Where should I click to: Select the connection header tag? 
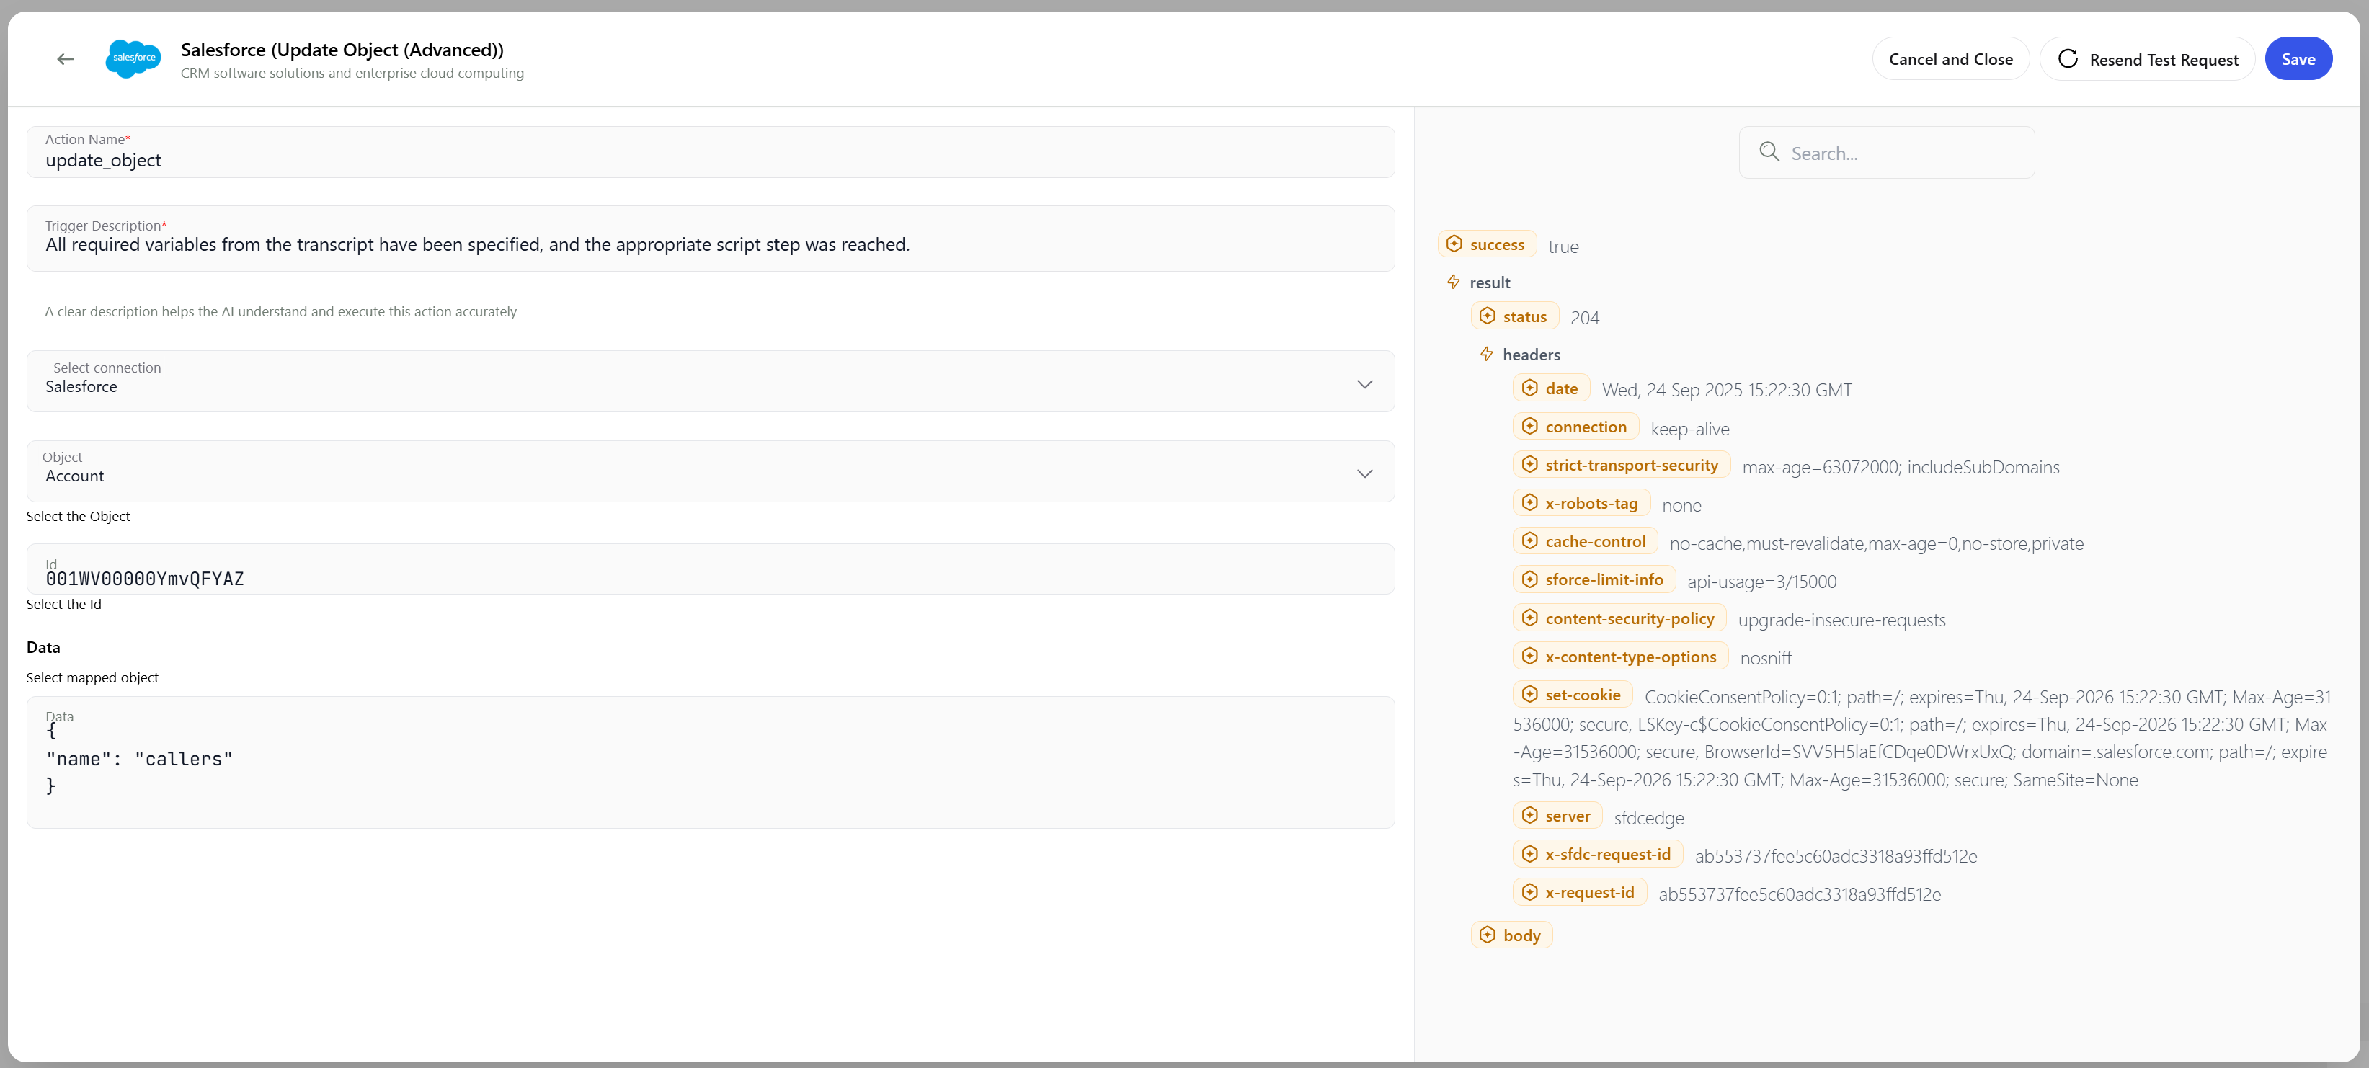(1575, 426)
